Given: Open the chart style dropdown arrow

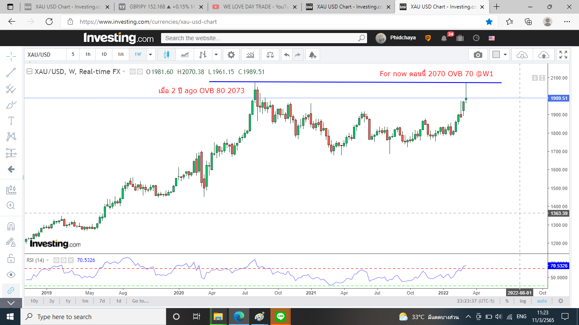Looking at the screenshot, I should tap(217, 55).
